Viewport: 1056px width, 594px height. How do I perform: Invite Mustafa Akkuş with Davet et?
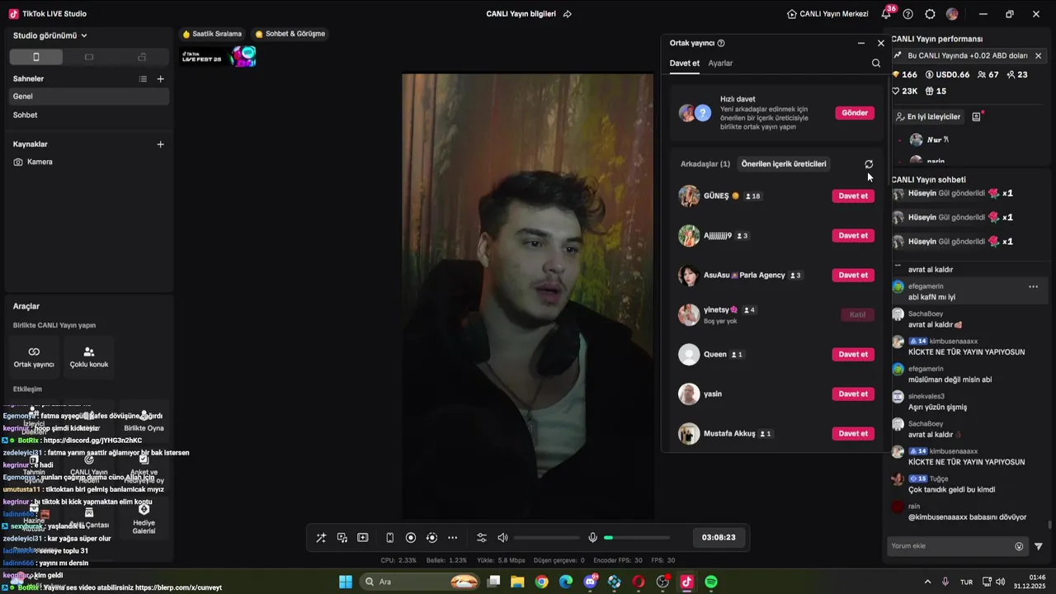(x=853, y=434)
